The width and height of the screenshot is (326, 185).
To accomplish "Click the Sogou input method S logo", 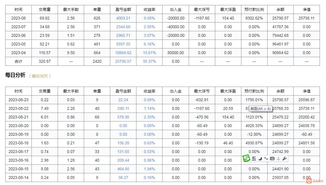I will click(246, 159).
